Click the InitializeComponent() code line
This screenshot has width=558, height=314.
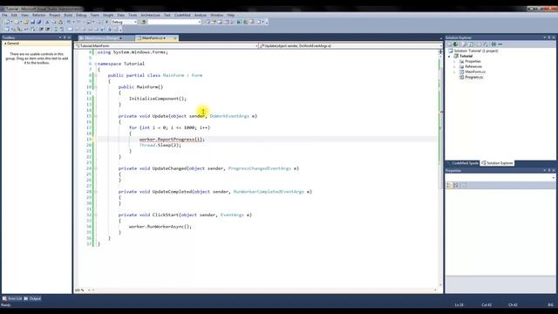157,99
